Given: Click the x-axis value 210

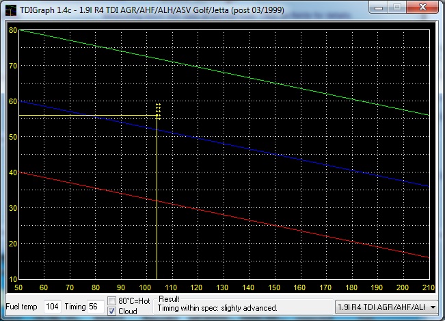Looking at the screenshot, I should [429, 287].
